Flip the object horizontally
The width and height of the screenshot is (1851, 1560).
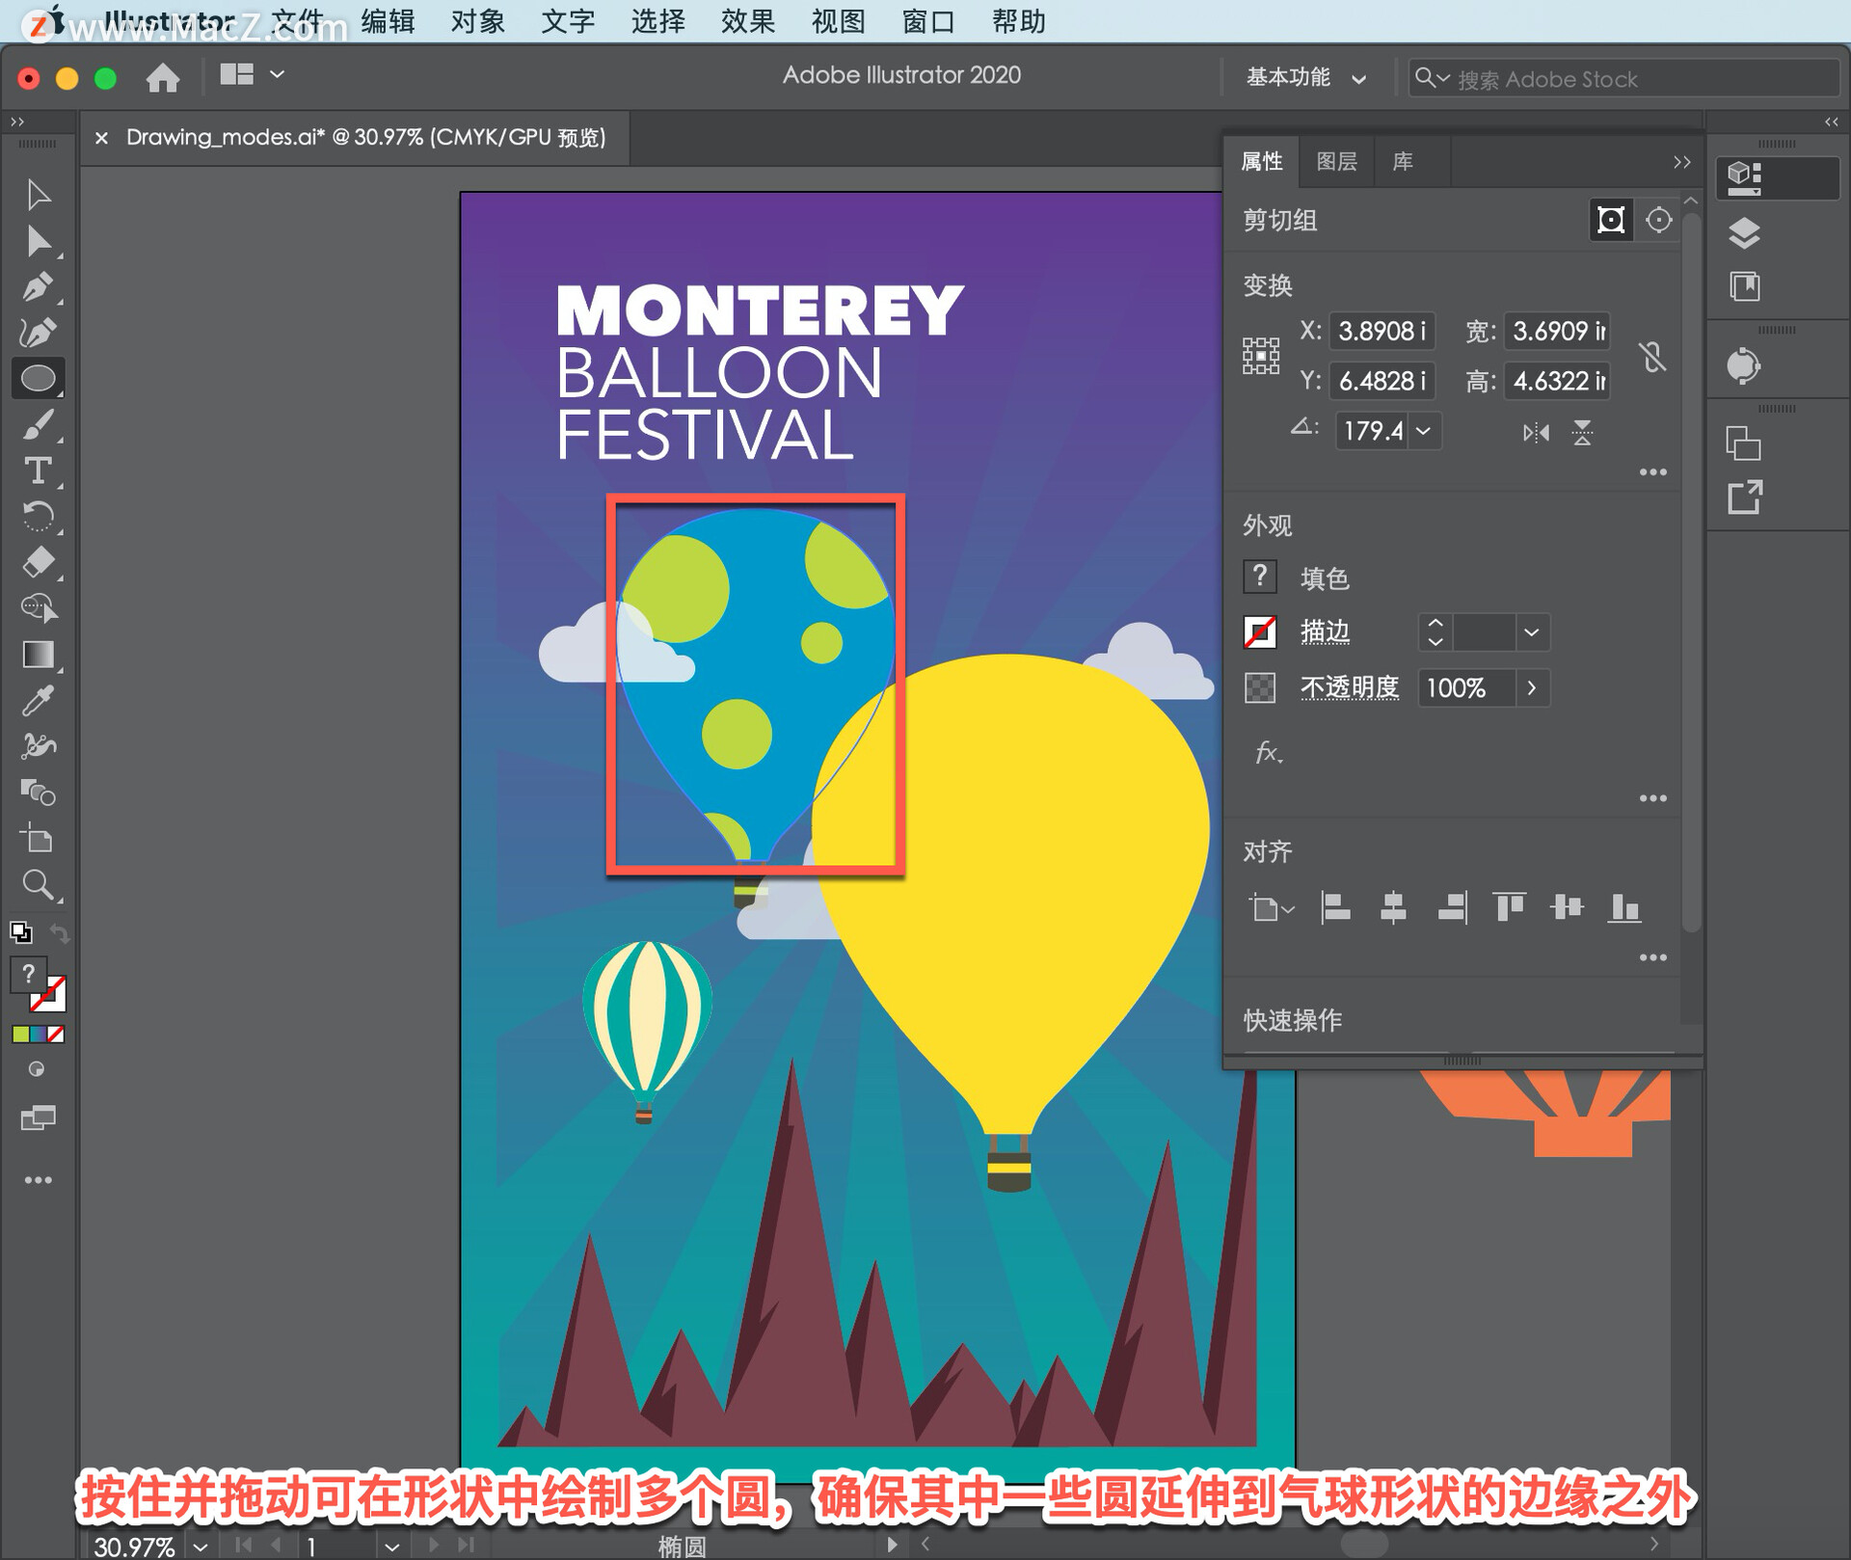(1536, 433)
